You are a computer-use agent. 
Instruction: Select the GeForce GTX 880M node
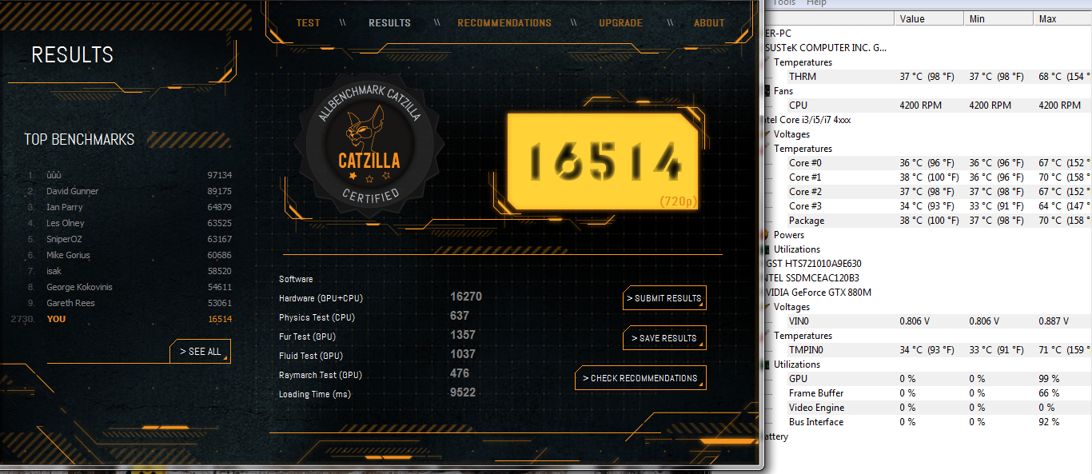[819, 293]
